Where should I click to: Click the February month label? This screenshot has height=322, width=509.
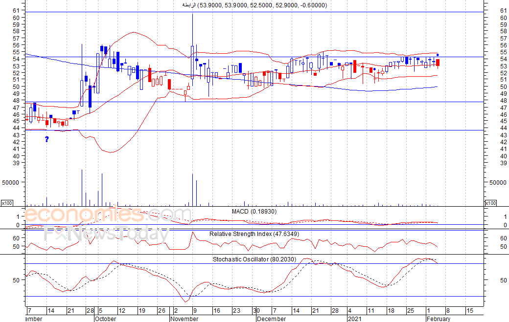click(x=439, y=319)
